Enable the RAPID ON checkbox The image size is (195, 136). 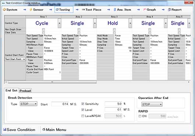[x=140, y=116]
